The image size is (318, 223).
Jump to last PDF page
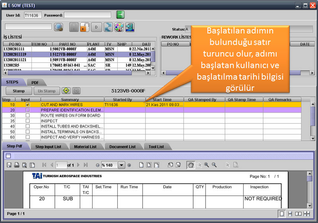coord(86,165)
